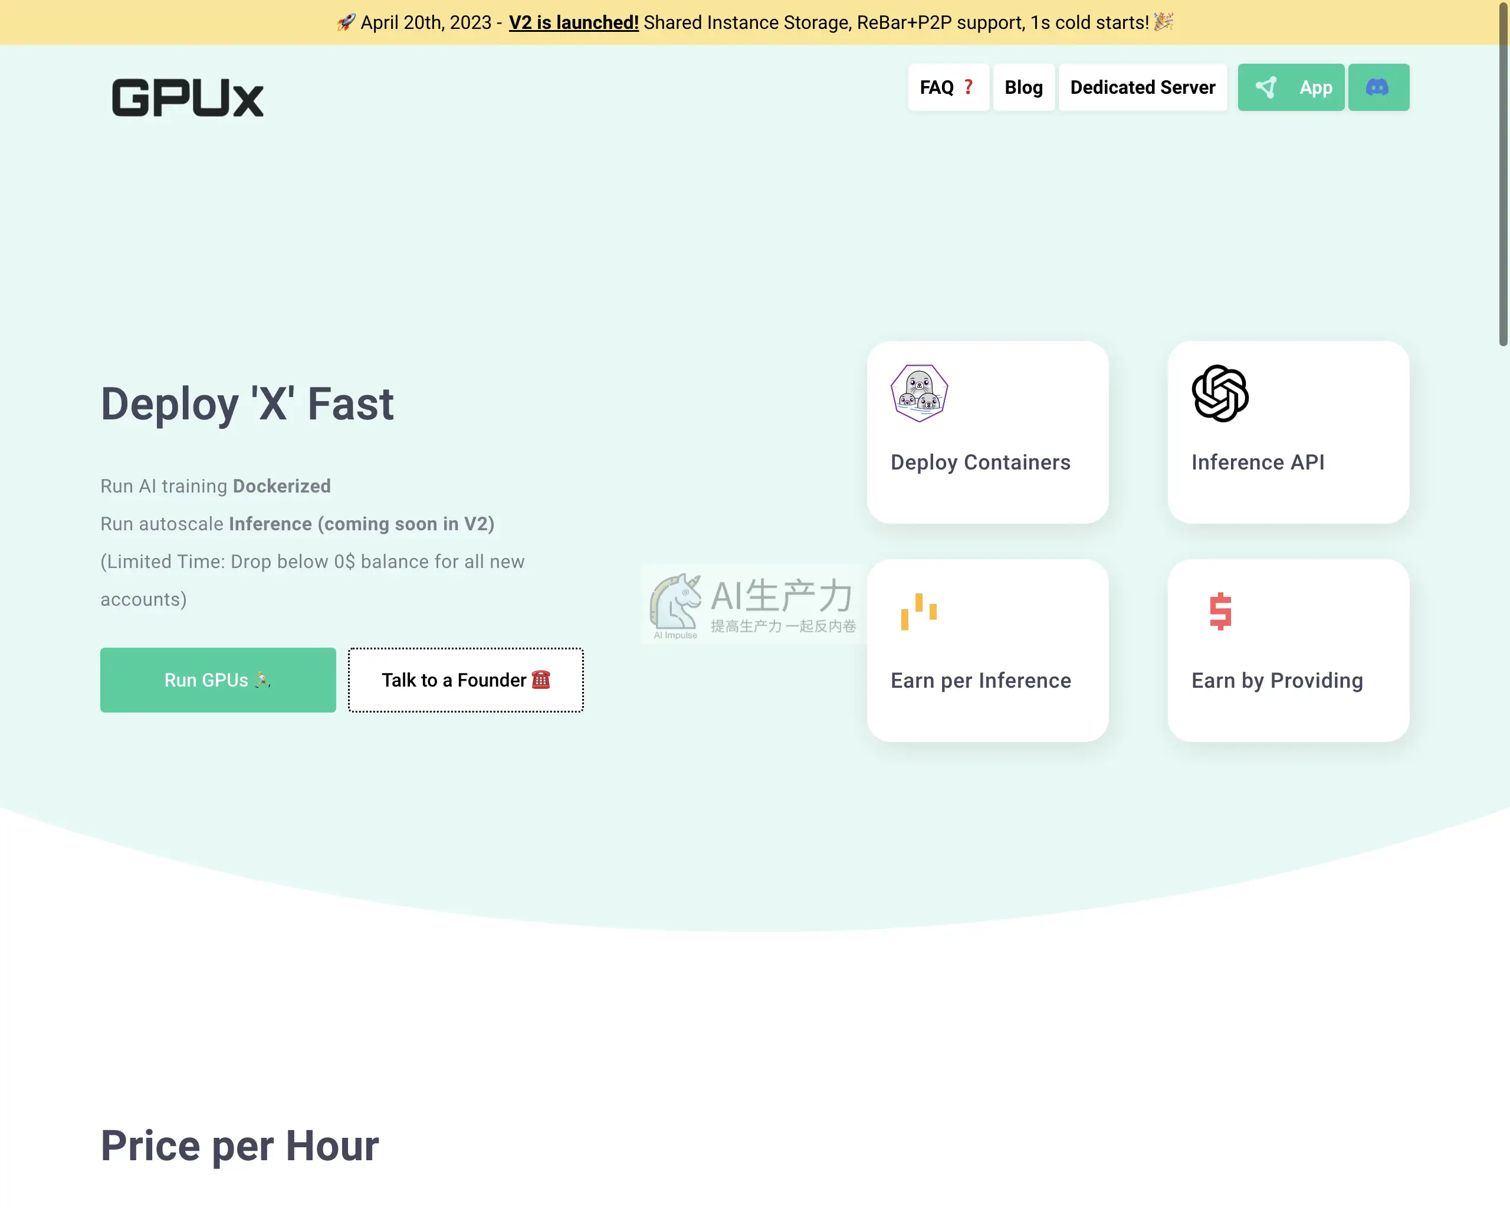The image size is (1510, 1208).
Task: Go to the Blog page
Action: coord(1023,87)
